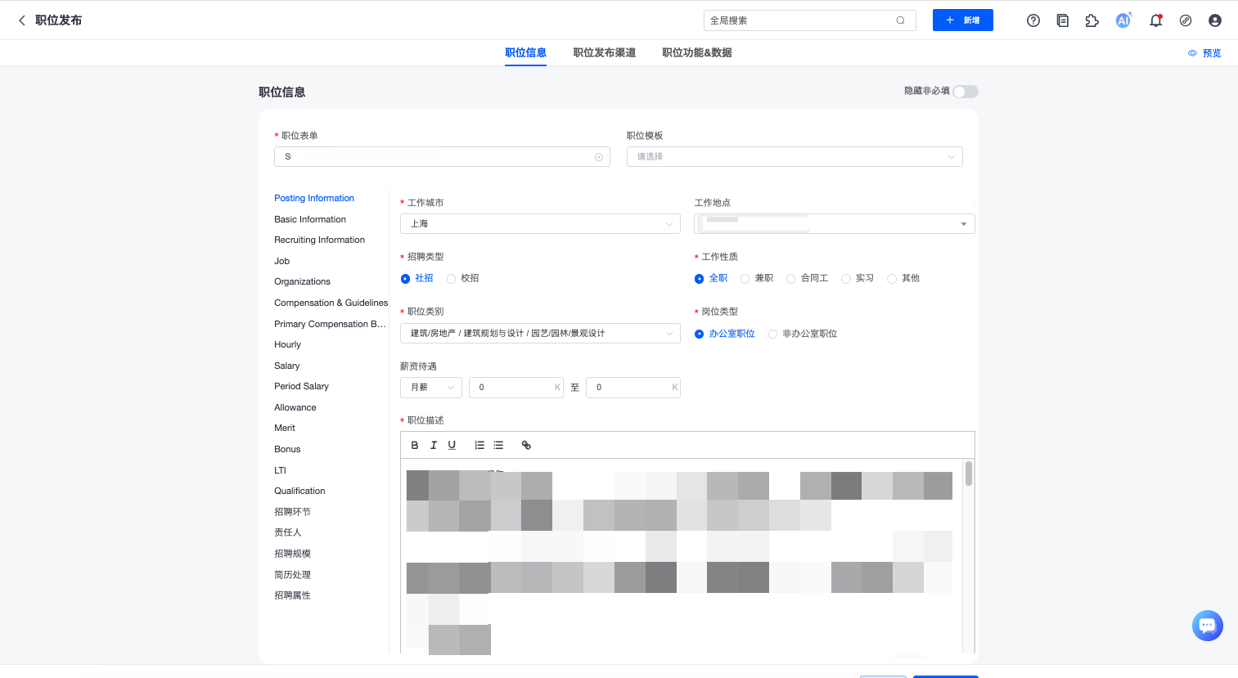The image size is (1238, 678).
Task: Insert a hyperlink in description editor
Action: tap(526, 445)
